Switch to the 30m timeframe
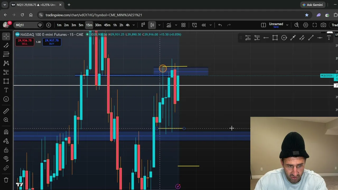The height and width of the screenshot is (190, 338). tap(98, 25)
